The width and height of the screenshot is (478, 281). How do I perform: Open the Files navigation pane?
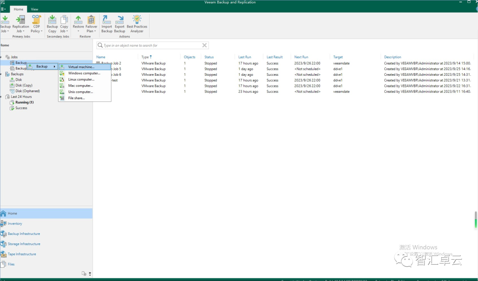[x=46, y=264]
